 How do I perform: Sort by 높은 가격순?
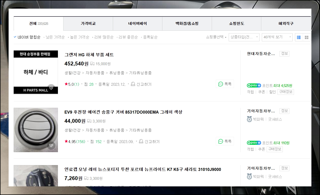pyautogui.click(x=79, y=37)
